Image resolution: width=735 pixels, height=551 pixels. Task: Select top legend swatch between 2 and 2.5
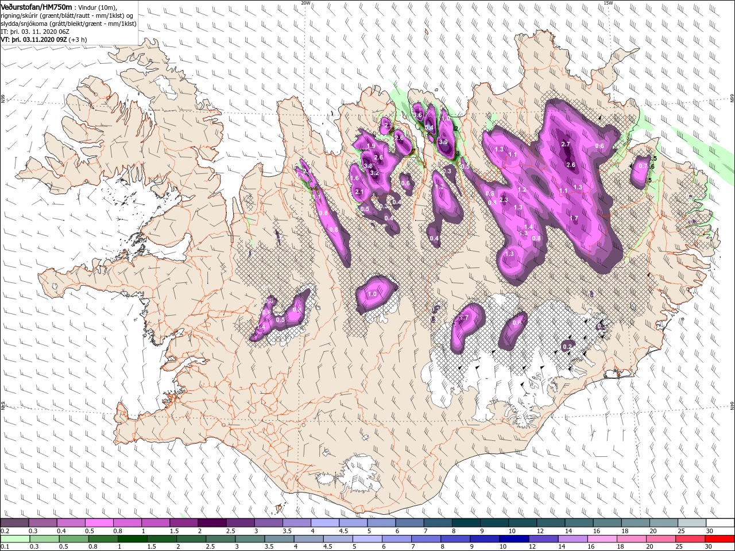click(x=212, y=523)
